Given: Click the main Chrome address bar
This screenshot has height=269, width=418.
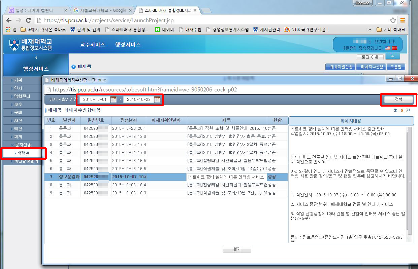Looking at the screenshot, I should pyautogui.click(x=216, y=20).
